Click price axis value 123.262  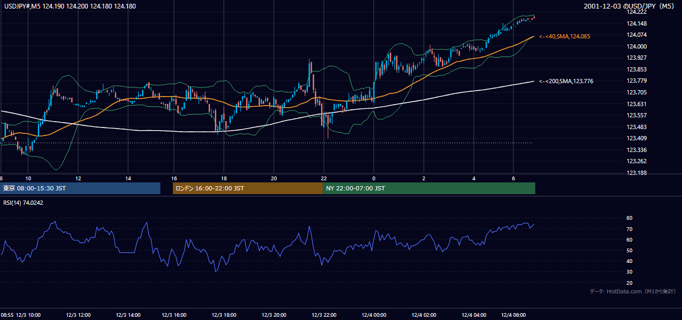(x=637, y=161)
